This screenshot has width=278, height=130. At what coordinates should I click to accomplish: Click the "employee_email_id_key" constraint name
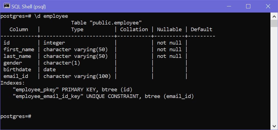point(48,96)
